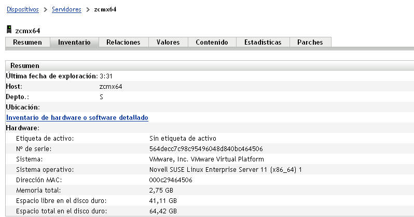The height and width of the screenshot is (217, 414).
Task: Select the MAC address value 000c29464506
Action: pyautogui.click(x=171, y=180)
